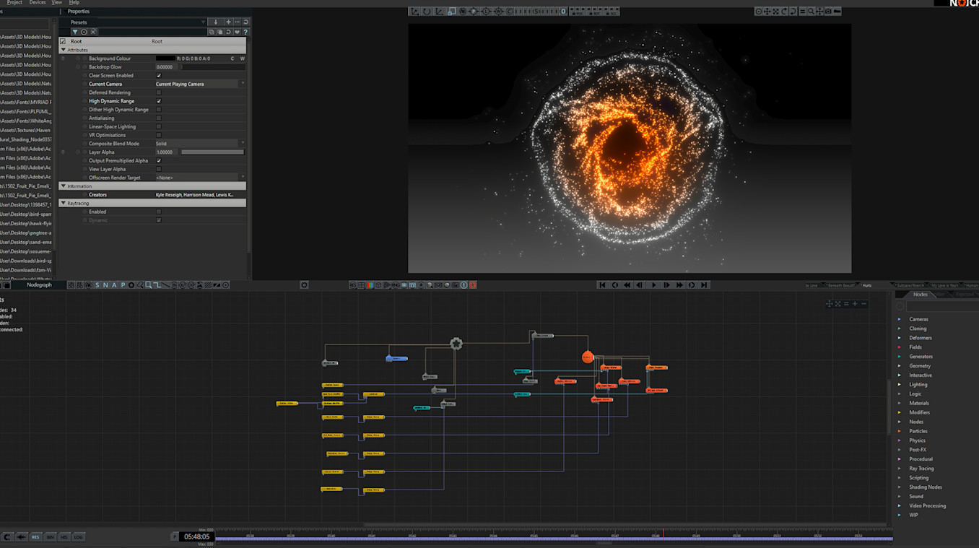Jump to the start of the timeline
Image resolution: width=979 pixels, height=548 pixels.
click(x=602, y=285)
